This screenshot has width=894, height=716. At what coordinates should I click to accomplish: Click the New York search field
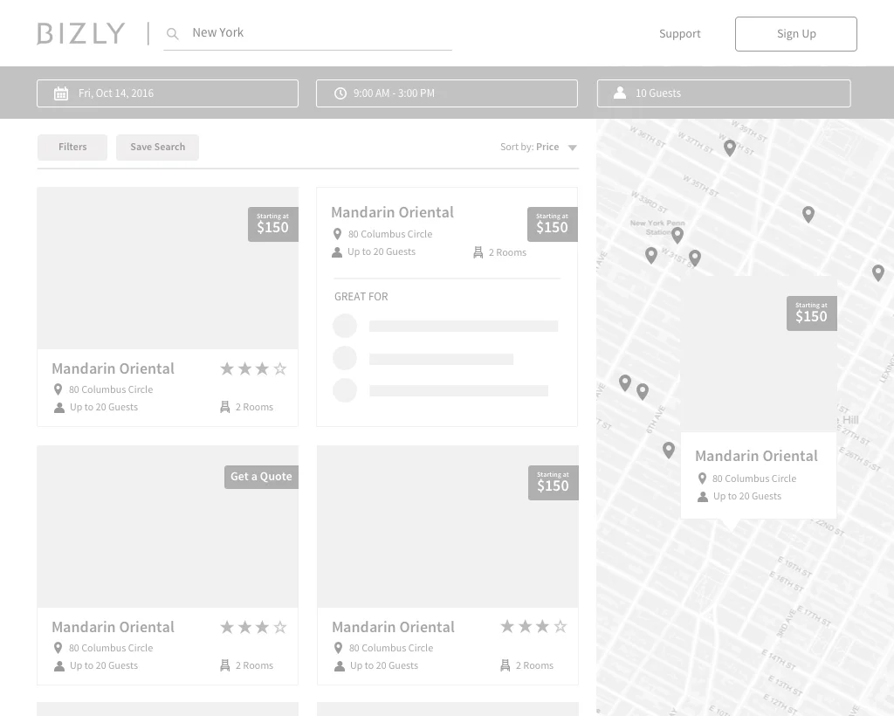tap(308, 33)
